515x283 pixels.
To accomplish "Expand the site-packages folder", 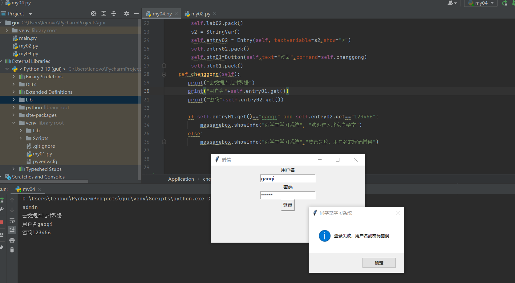I will click(x=14, y=115).
